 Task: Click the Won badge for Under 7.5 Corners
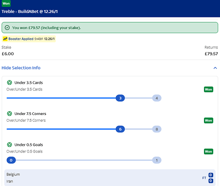click(x=208, y=121)
